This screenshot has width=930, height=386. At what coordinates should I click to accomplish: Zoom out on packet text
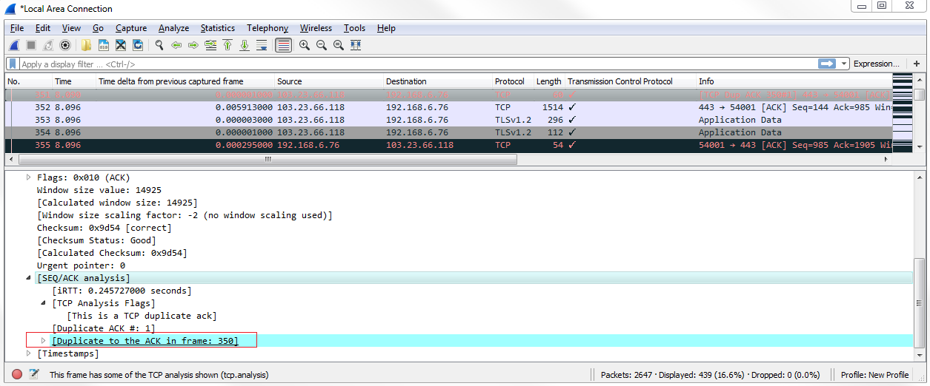(322, 45)
